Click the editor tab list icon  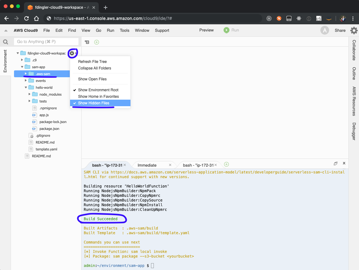(87, 42)
